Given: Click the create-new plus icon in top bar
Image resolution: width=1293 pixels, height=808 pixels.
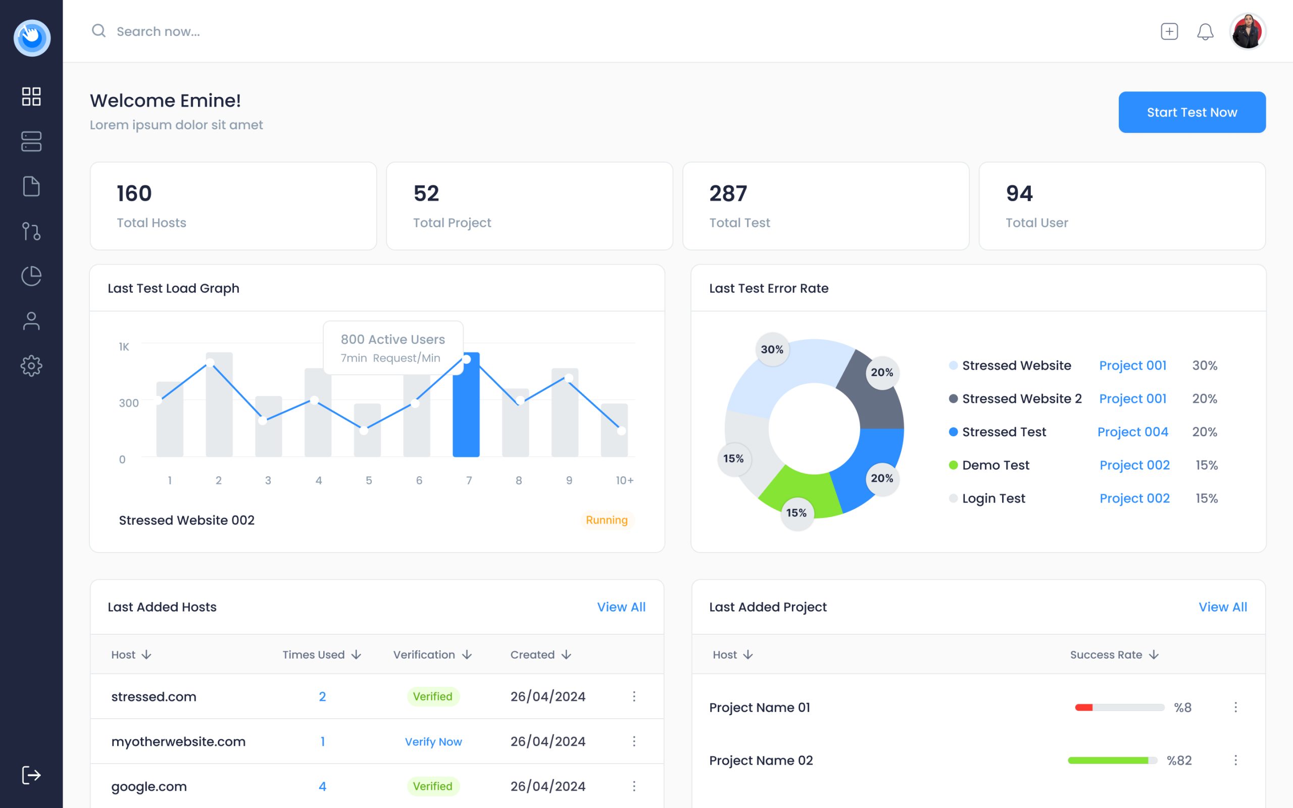Looking at the screenshot, I should [1169, 31].
